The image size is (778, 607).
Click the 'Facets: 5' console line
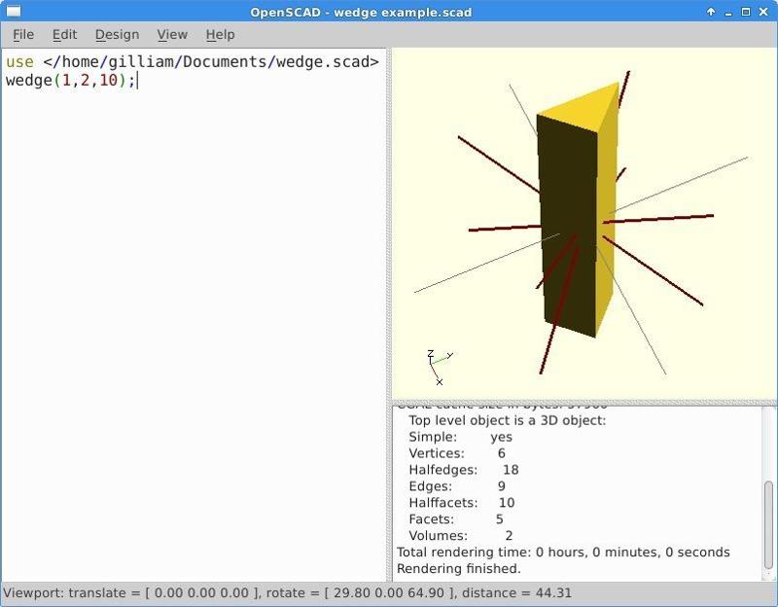tap(456, 518)
